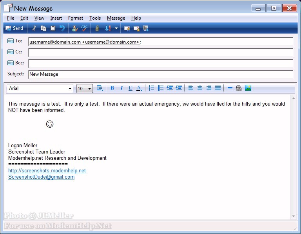Viewport: 301px width, 234px height.
Task: Open the paragraph style dropdown icon
Action: point(100,88)
